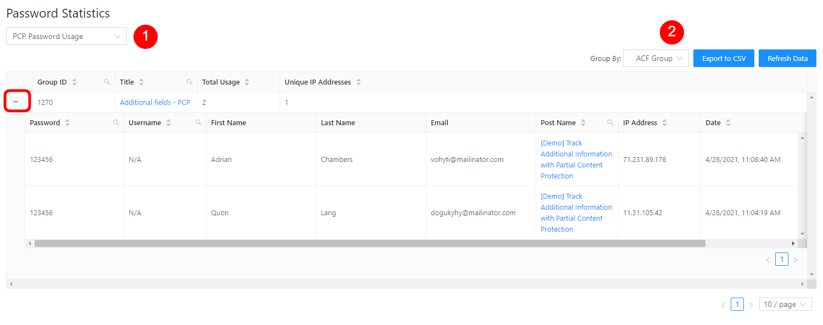823x325 pixels.
Task: Click the Post Name search icon
Action: click(x=610, y=123)
